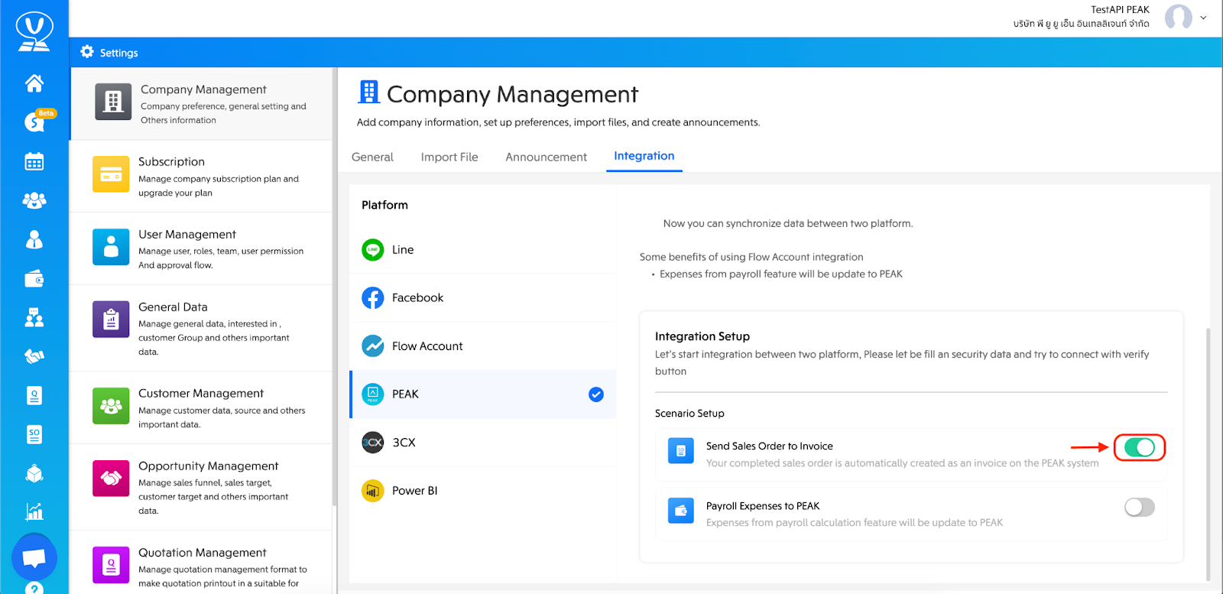Switch to the Announcement tab
This screenshot has width=1223, height=594.
click(547, 157)
